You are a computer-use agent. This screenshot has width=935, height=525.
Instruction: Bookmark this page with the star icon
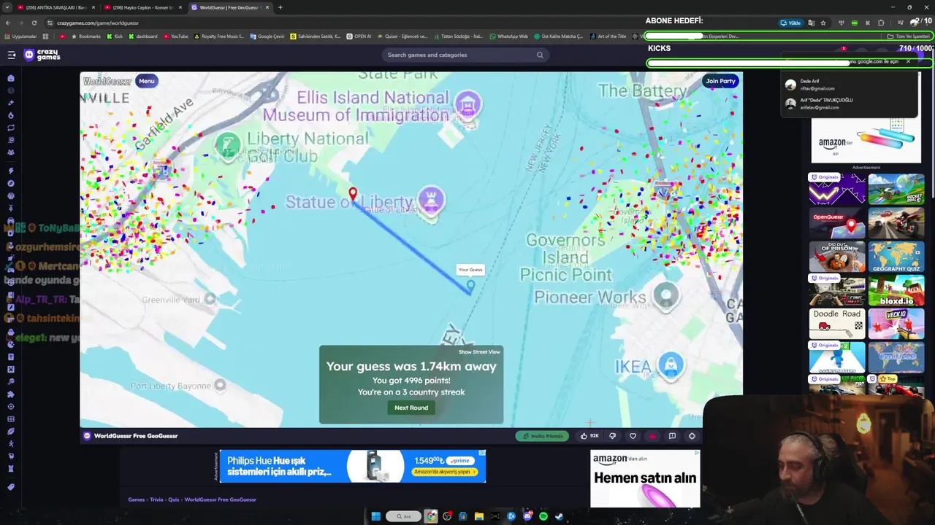[x=823, y=23]
